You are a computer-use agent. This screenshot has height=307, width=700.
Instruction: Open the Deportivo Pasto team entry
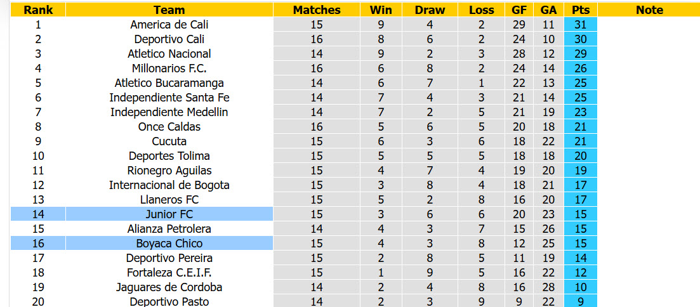(169, 302)
